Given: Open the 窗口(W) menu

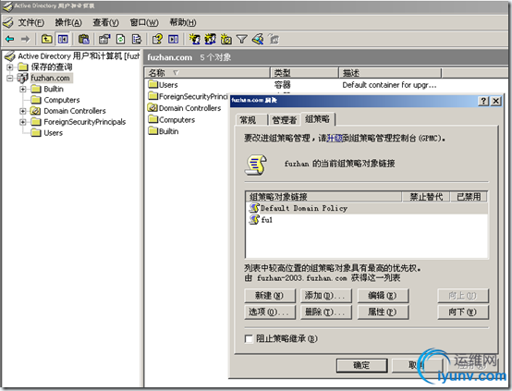Looking at the screenshot, I should tap(144, 22).
